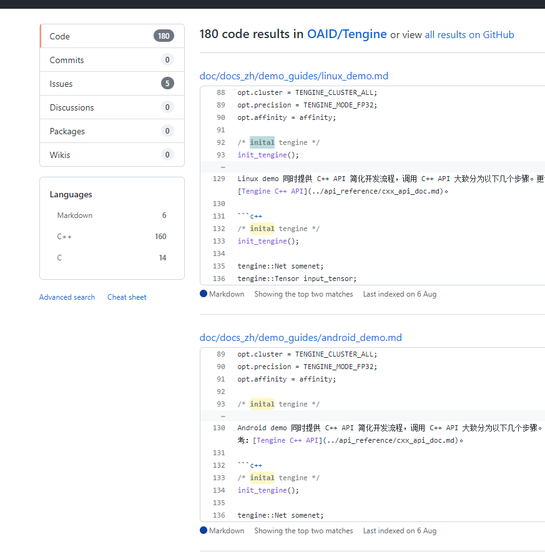The height and width of the screenshot is (557, 545).
Task: Click the Markdown color dot under android_demo.md
Action: [x=204, y=530]
